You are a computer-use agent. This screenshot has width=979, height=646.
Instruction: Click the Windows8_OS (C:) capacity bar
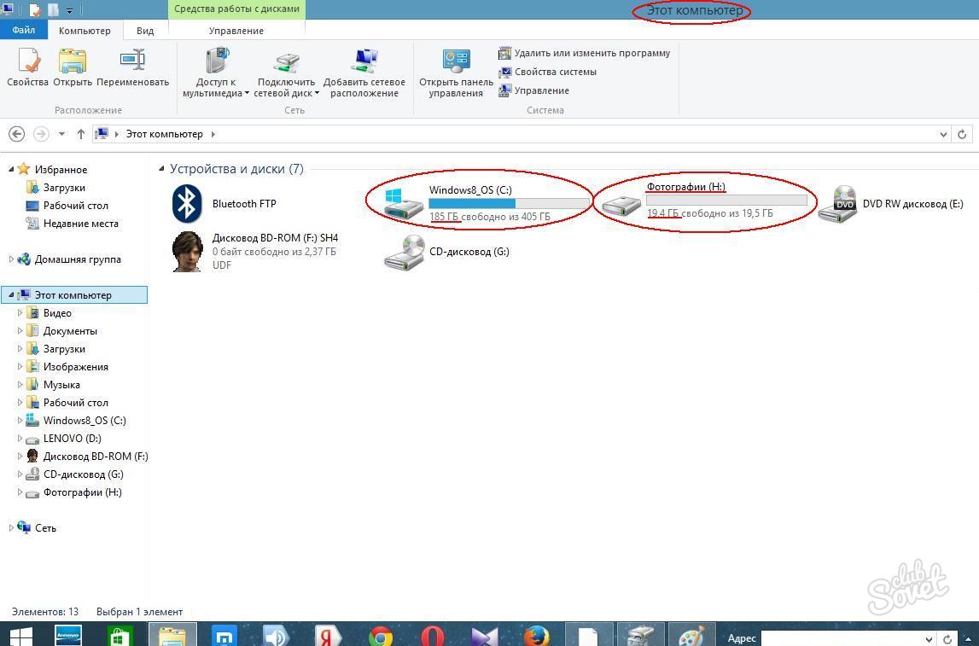(x=510, y=203)
